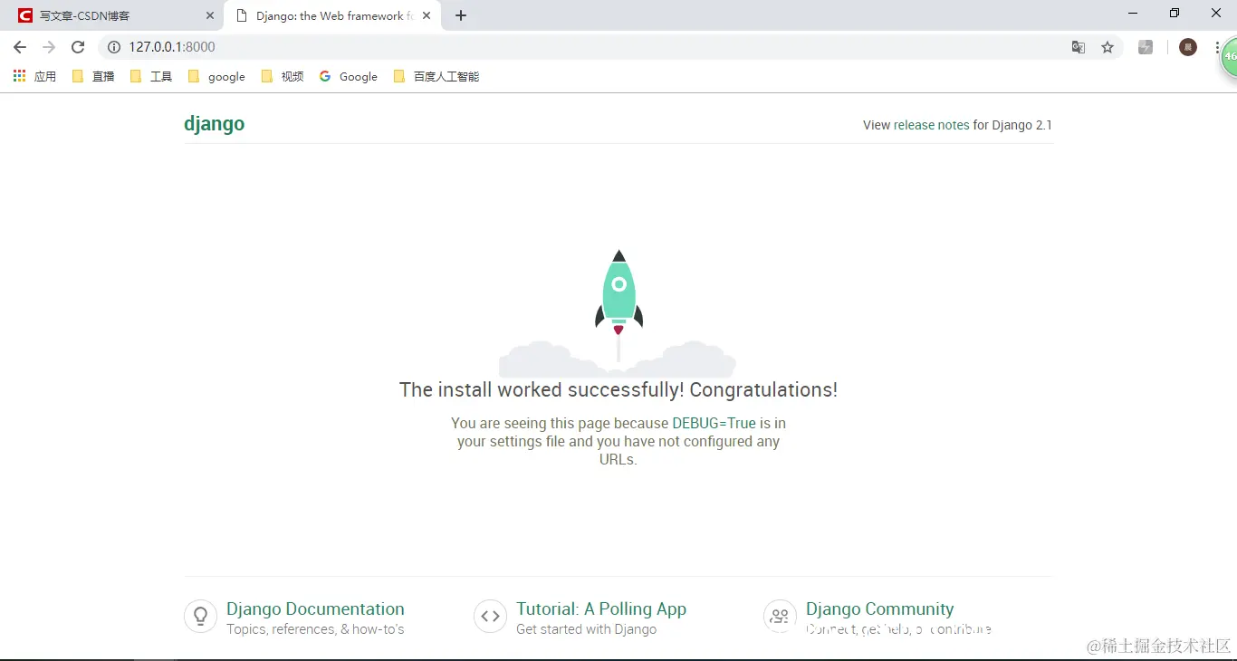Screen dimensions: 1237x661
Task: Click the green circular badge at the right edge
Action: point(1229,56)
